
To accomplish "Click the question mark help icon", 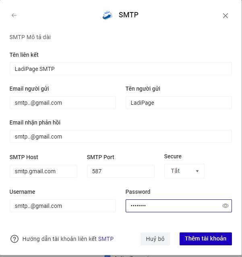I will click(14, 239).
